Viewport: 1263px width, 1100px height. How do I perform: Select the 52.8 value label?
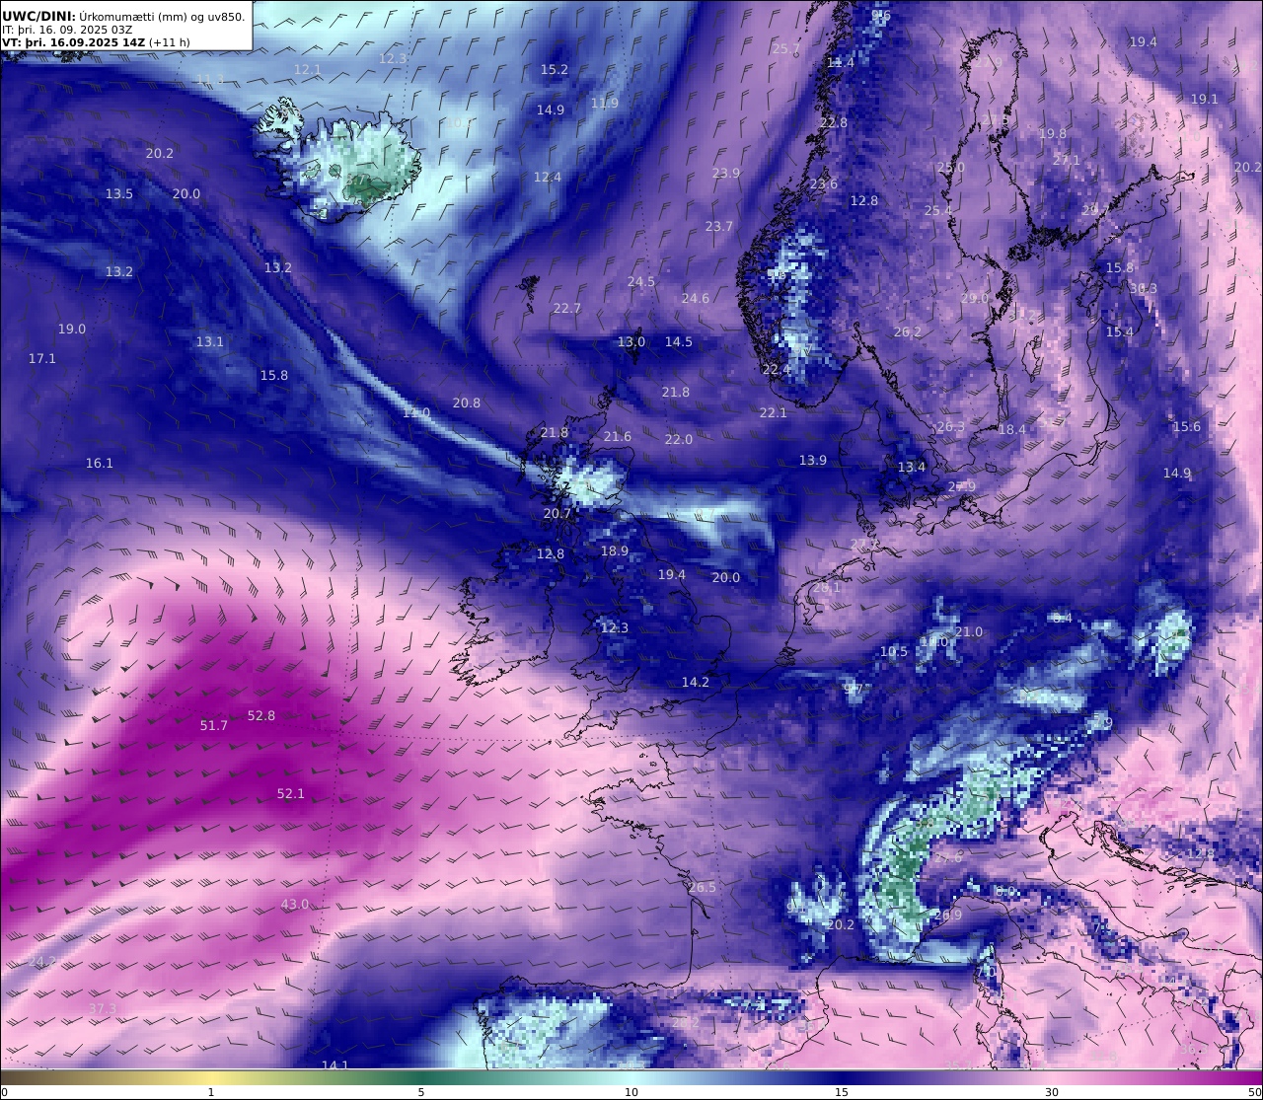click(261, 716)
